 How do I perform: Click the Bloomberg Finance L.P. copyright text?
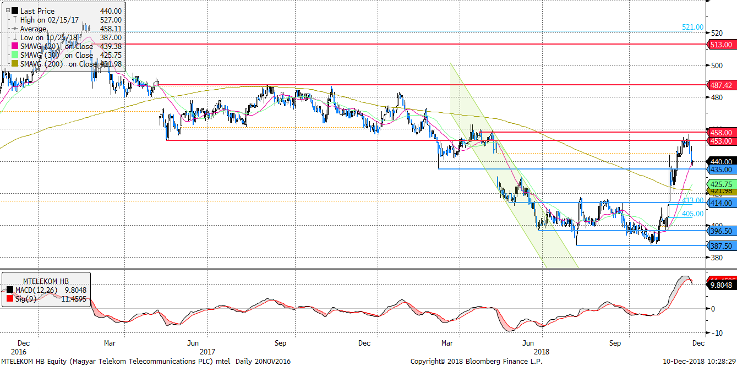tap(476, 362)
